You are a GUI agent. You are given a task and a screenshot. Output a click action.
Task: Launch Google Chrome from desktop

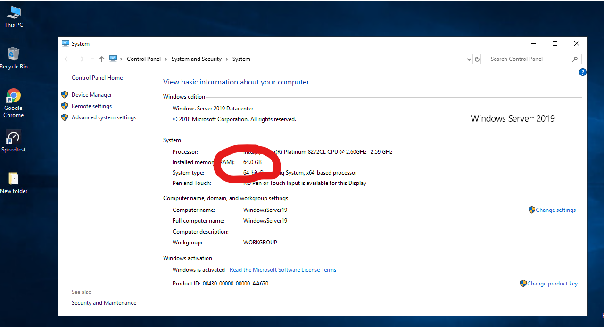(14, 103)
